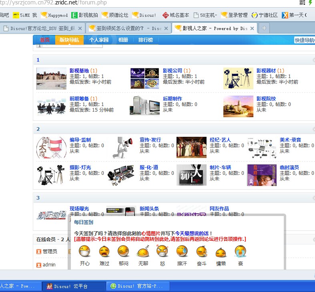Collapse forum category 1 section
The height and width of the screenshot is (292, 315).
click(314, 60)
